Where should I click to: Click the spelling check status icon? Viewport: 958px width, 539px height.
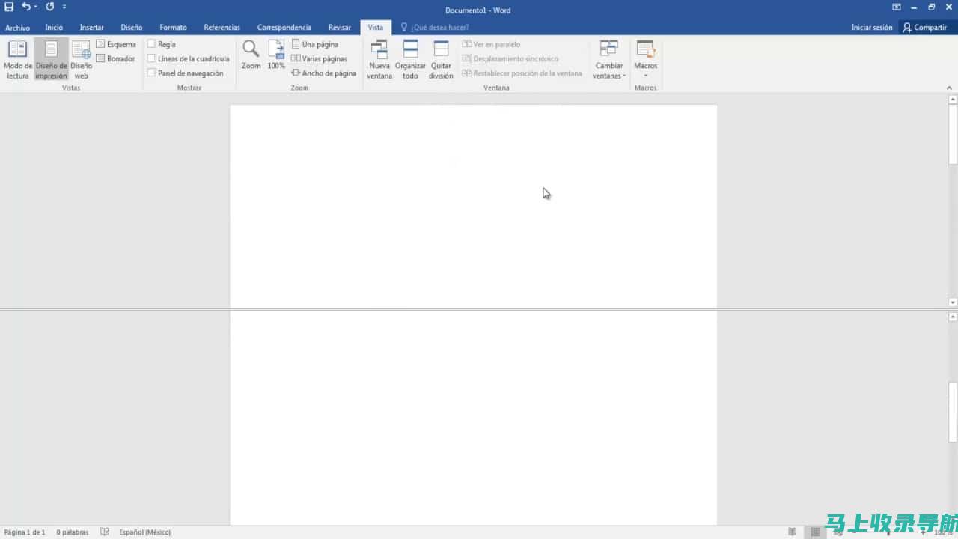[x=105, y=532]
